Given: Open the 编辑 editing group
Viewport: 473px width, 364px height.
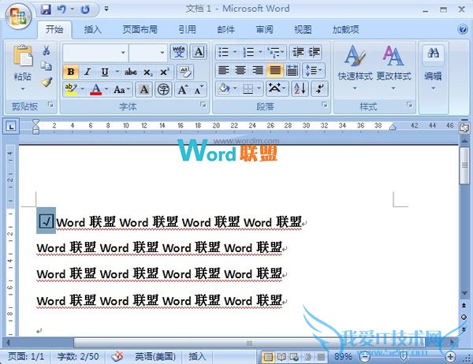Looking at the screenshot, I should coord(433,68).
